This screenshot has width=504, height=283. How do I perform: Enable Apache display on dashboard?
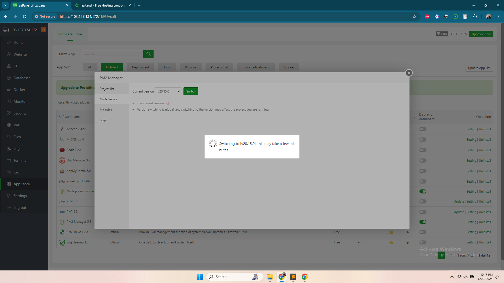(423, 129)
